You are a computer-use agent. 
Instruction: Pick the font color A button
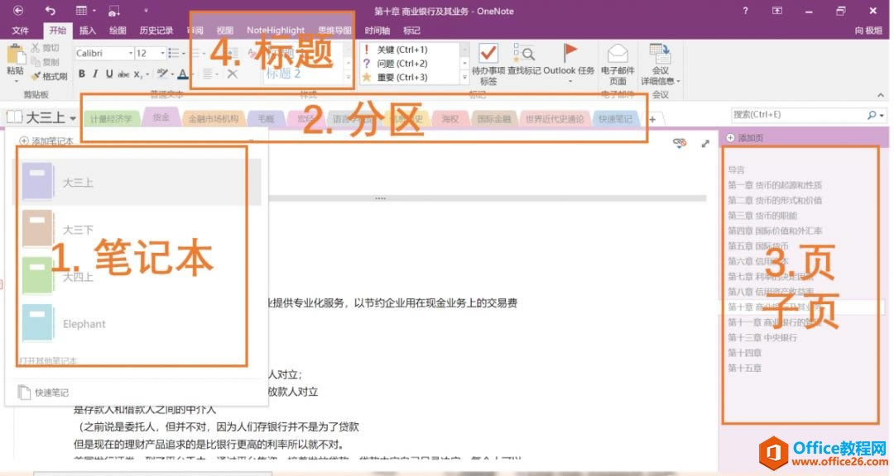[182, 74]
